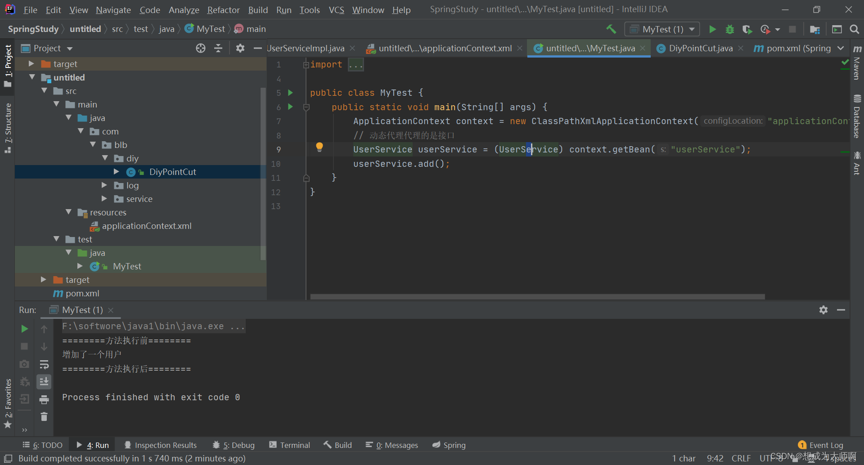Toggle scroll to end in Run console

coord(44,382)
